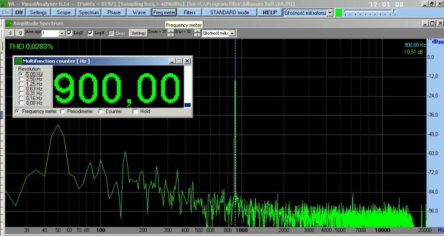Restore the main VisualAnalyser window
Viewport: 444px width, 236px height.
point(432,4)
